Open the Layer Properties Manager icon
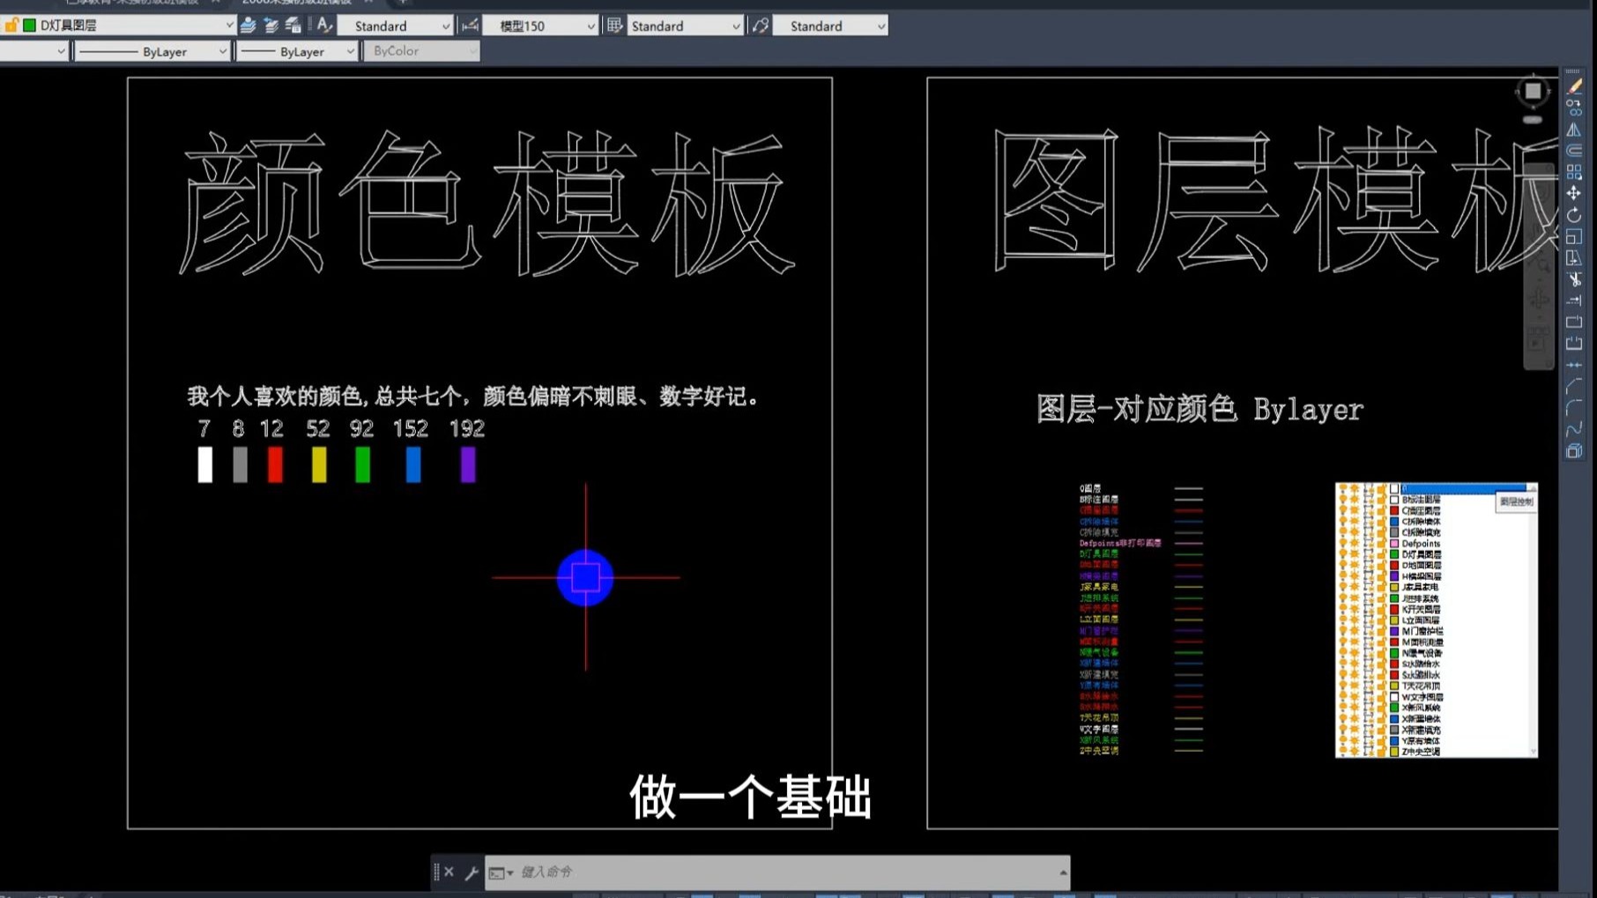 point(248,26)
